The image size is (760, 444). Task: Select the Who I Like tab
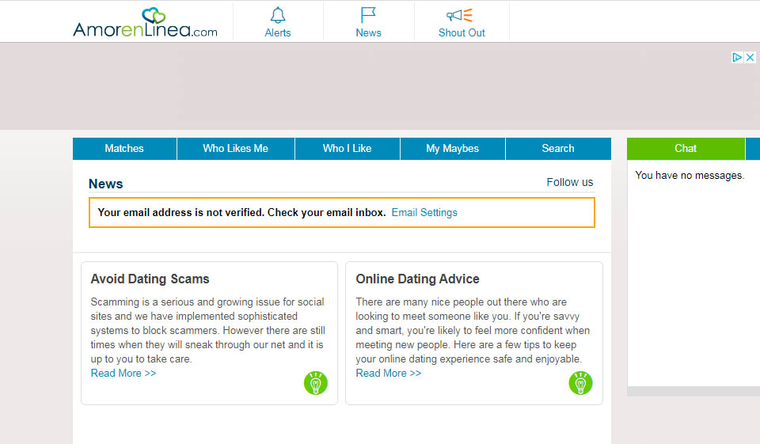click(x=347, y=148)
